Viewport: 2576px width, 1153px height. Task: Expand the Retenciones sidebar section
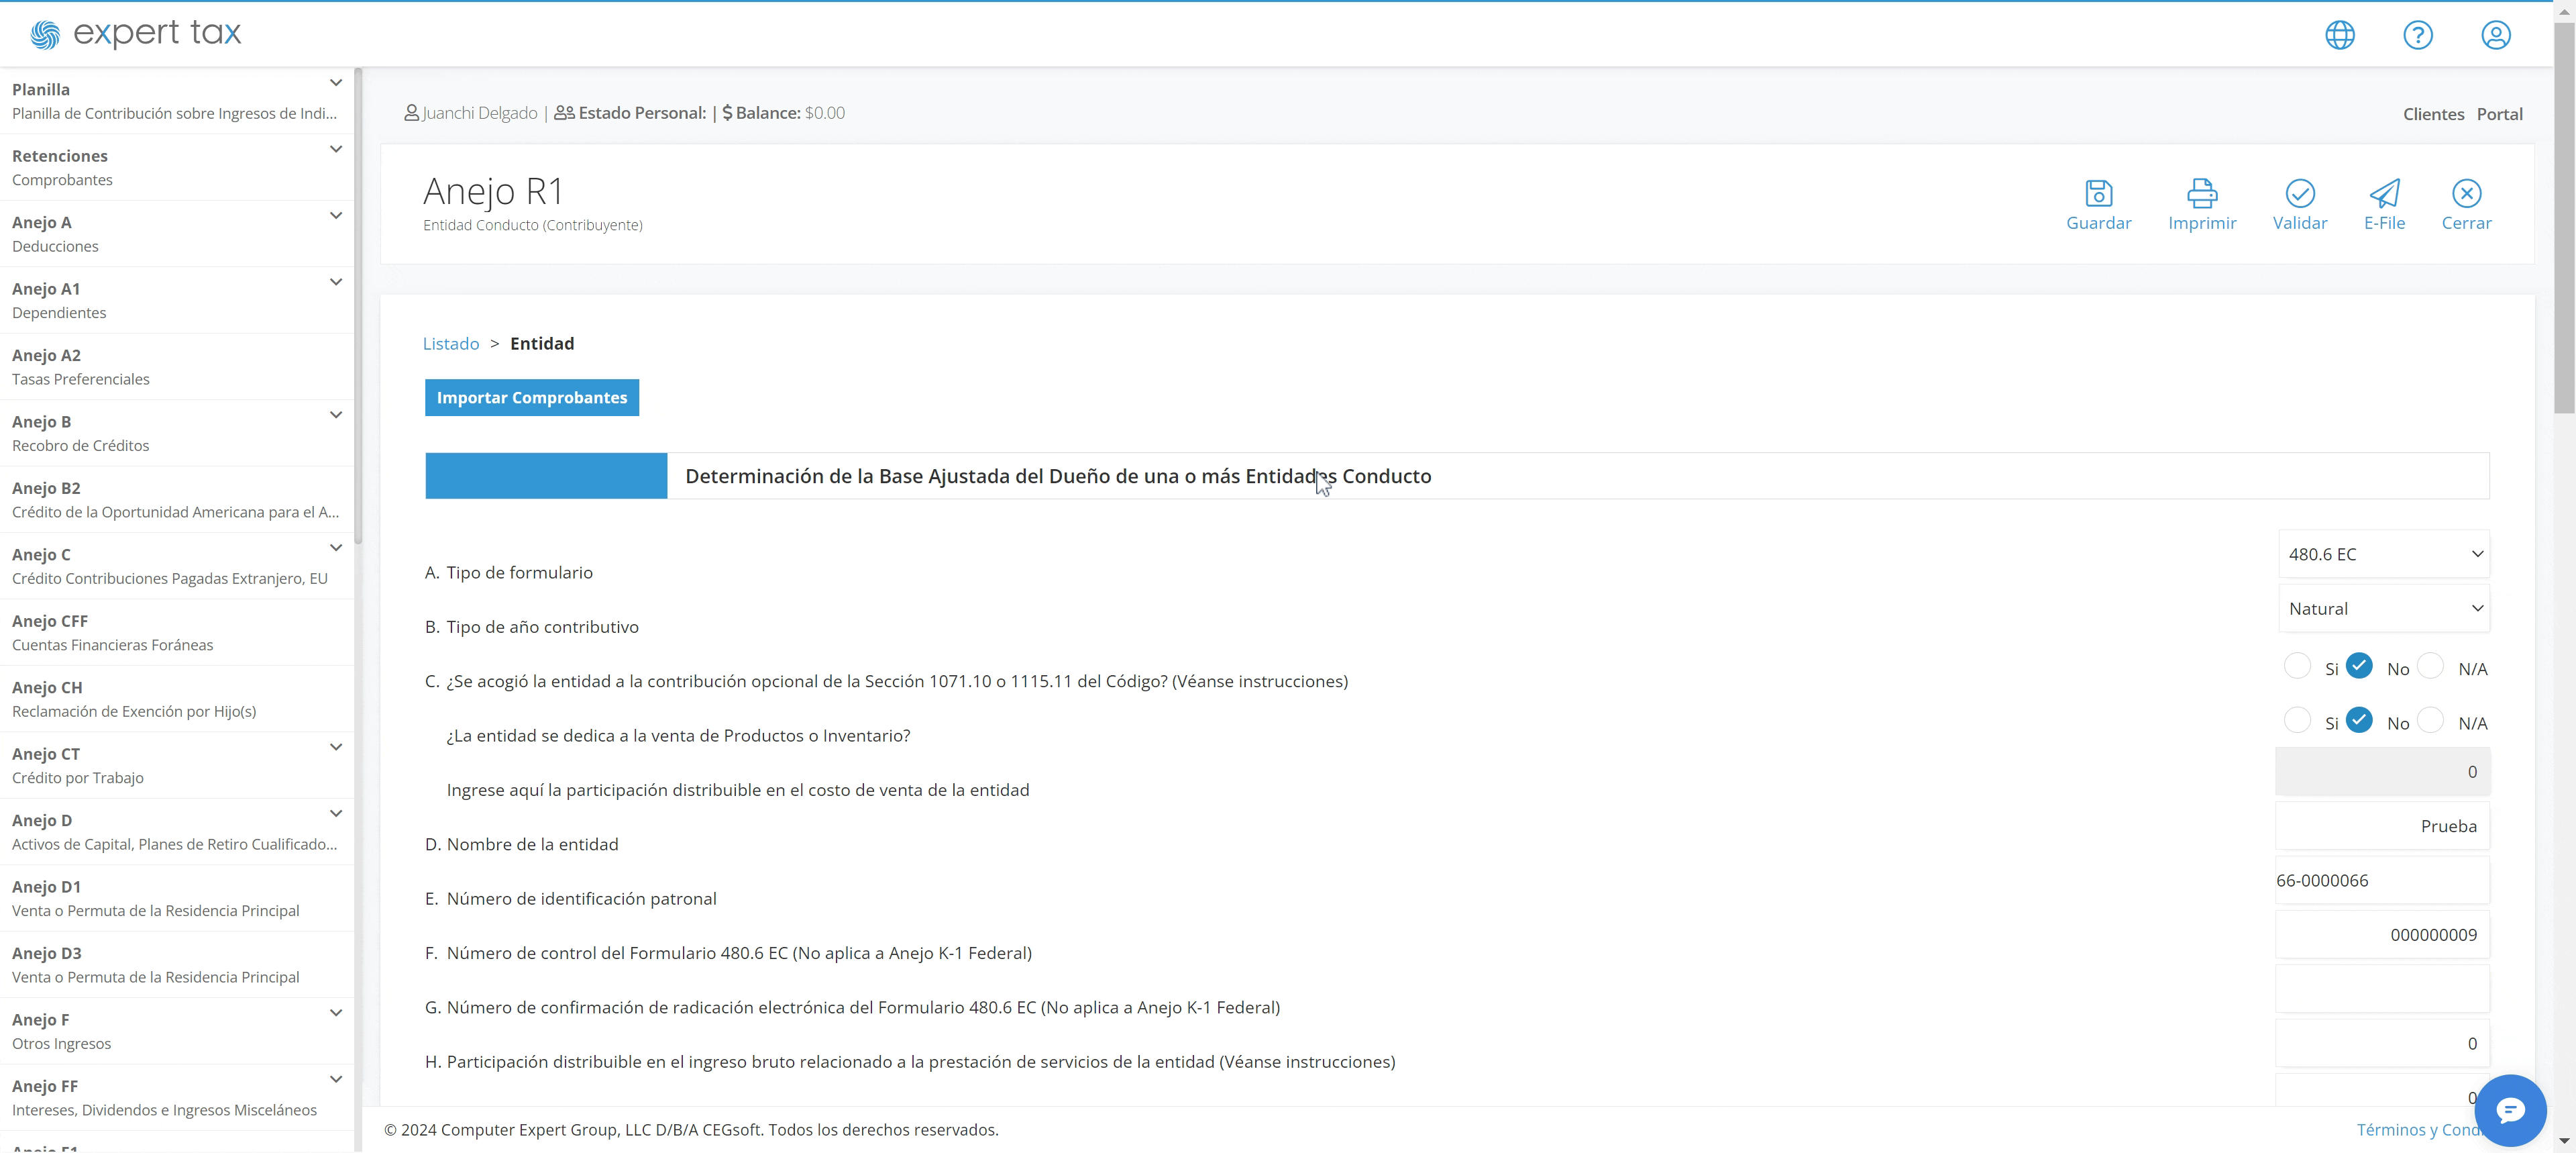pos(336,149)
